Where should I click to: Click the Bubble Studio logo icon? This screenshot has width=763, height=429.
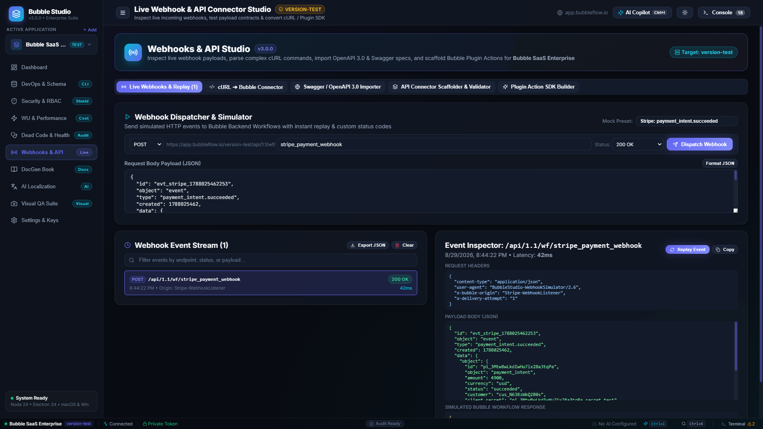(x=16, y=14)
